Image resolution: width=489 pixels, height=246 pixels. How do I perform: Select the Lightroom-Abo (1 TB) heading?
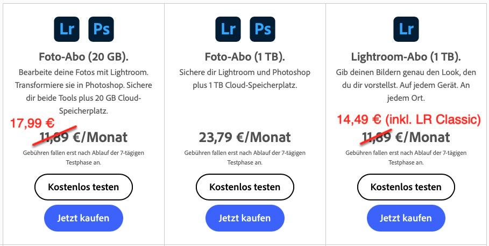click(x=406, y=57)
